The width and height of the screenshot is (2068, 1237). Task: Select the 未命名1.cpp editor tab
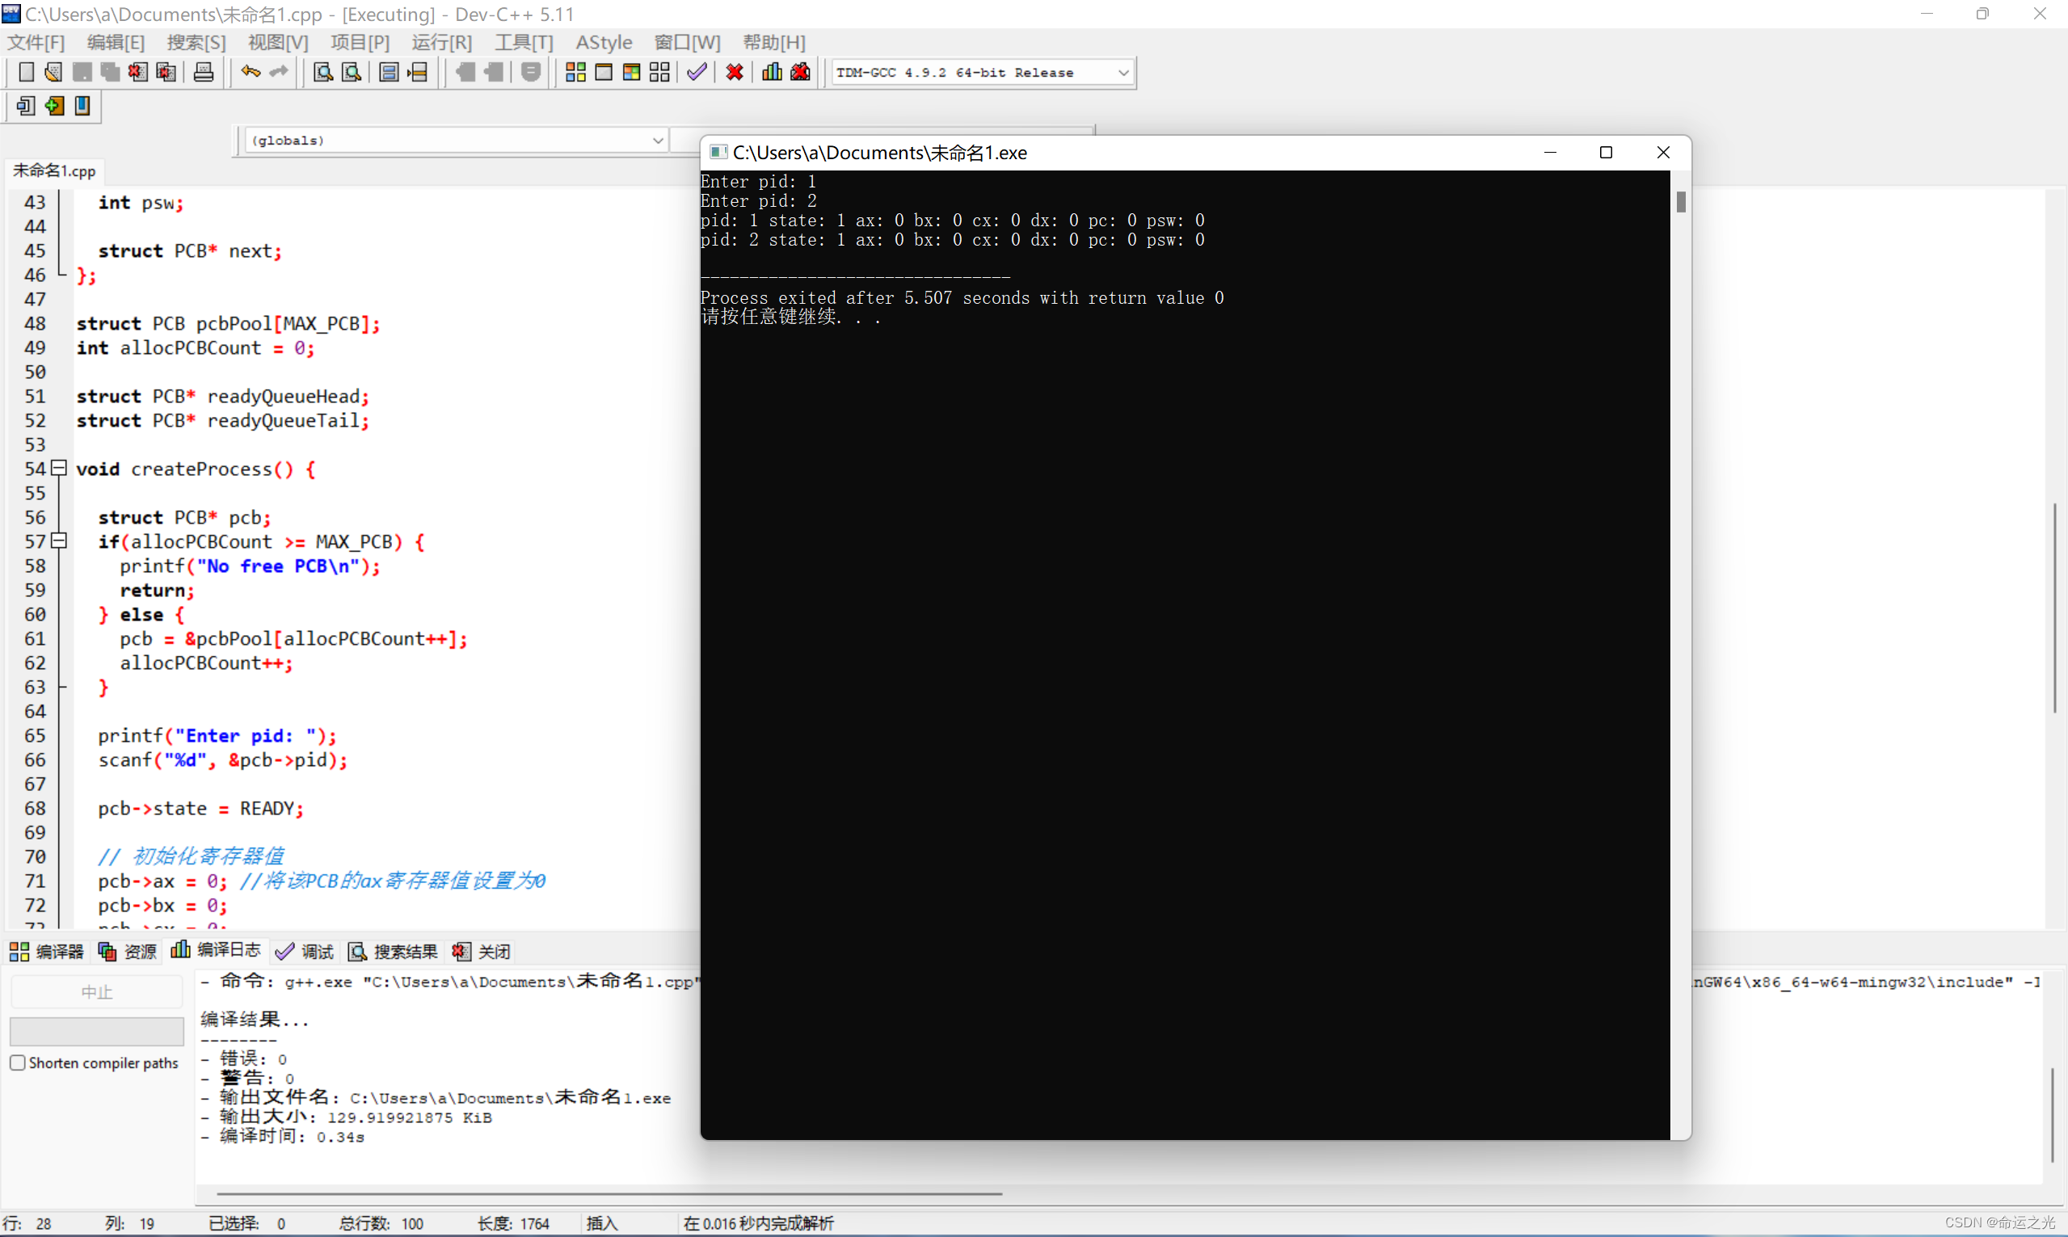54,170
